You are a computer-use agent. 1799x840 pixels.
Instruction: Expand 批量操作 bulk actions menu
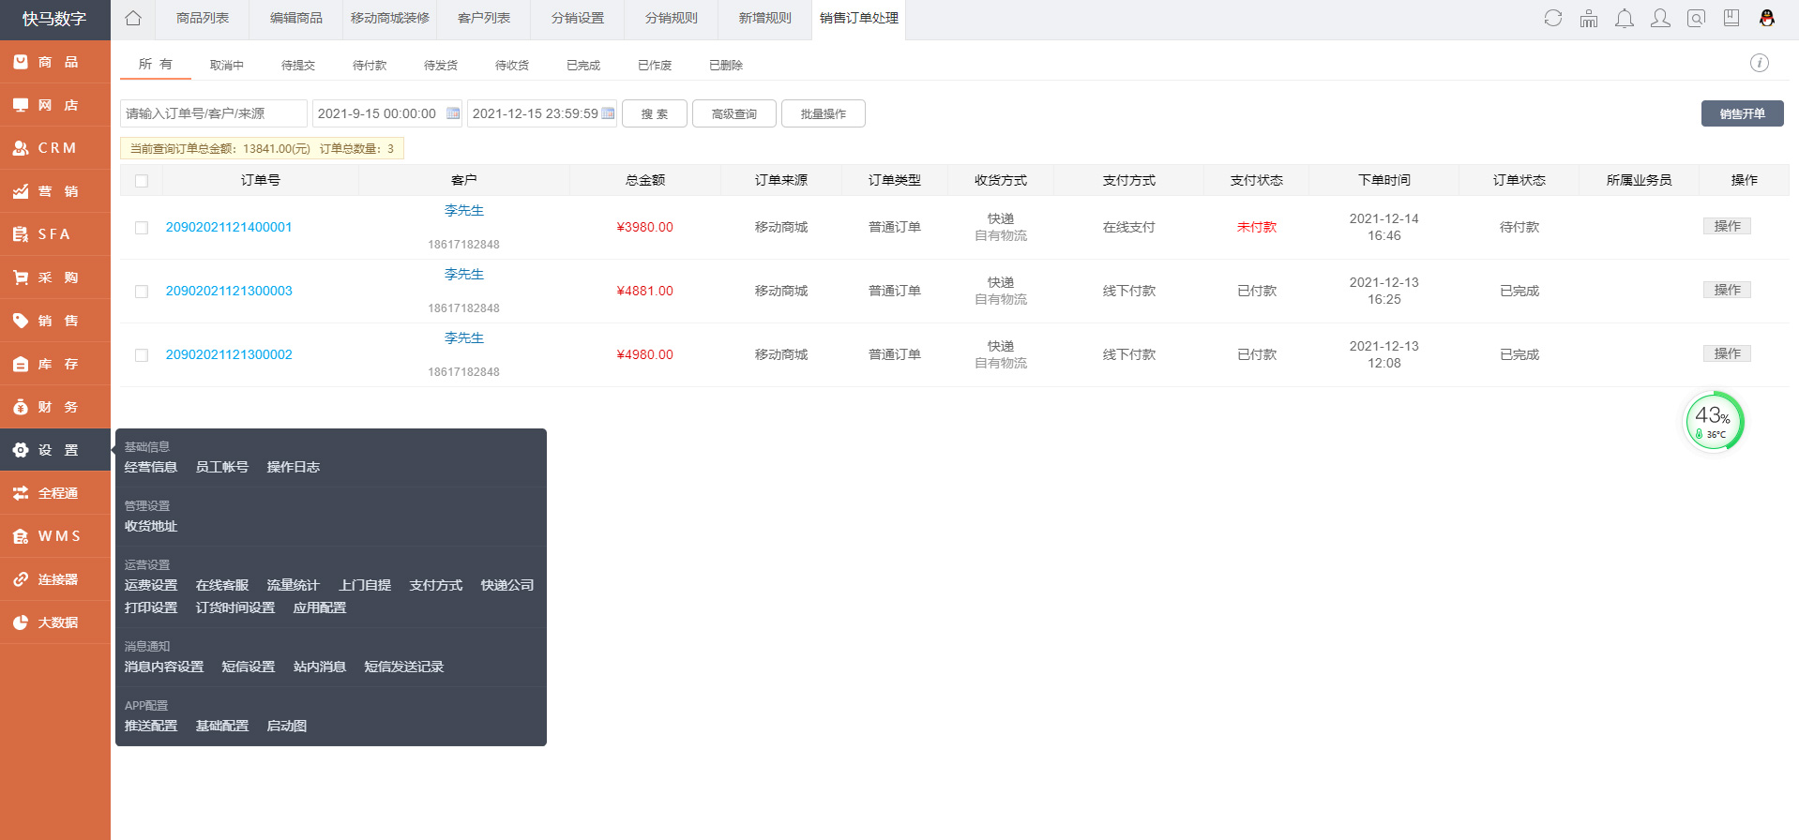pyautogui.click(x=823, y=113)
